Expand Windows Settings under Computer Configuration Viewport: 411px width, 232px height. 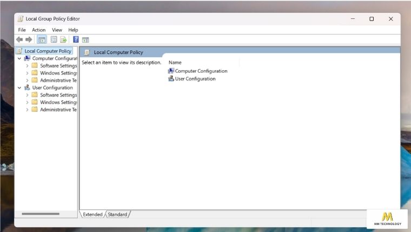27,73
